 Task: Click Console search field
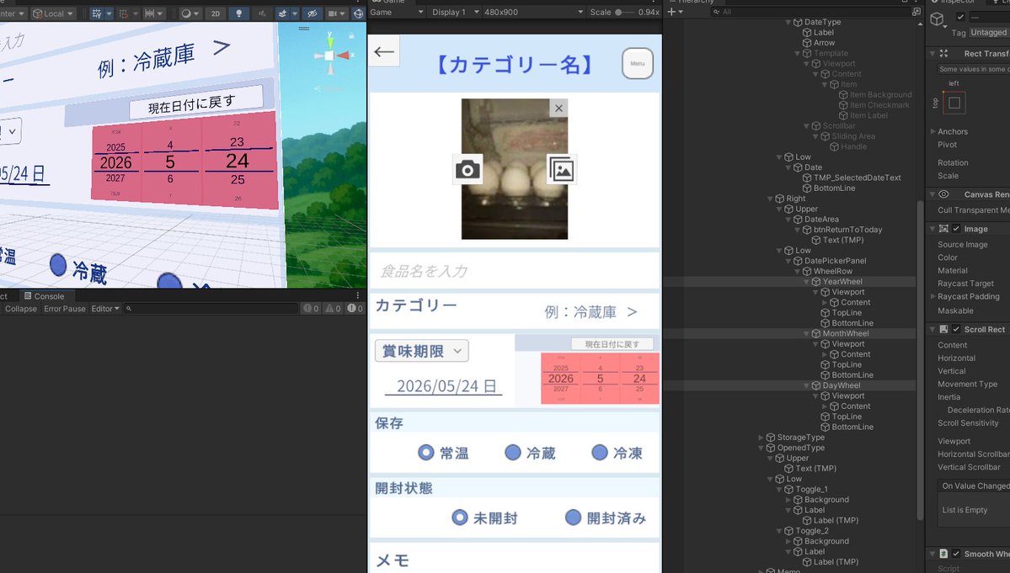coord(210,309)
